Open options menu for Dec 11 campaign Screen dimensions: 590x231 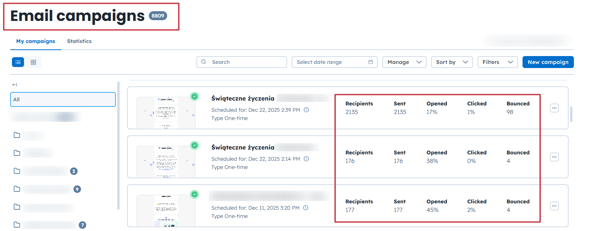[x=554, y=206]
